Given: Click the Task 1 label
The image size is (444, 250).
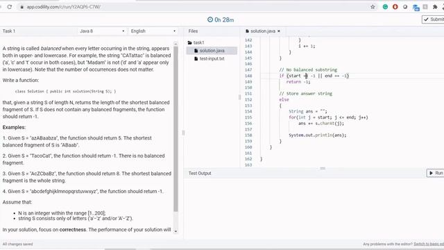Looking at the screenshot, I should (x=9, y=31).
